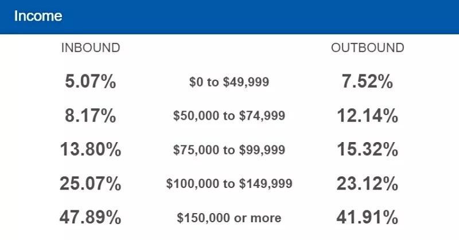Select the OUTBOUND column heading

click(x=367, y=48)
